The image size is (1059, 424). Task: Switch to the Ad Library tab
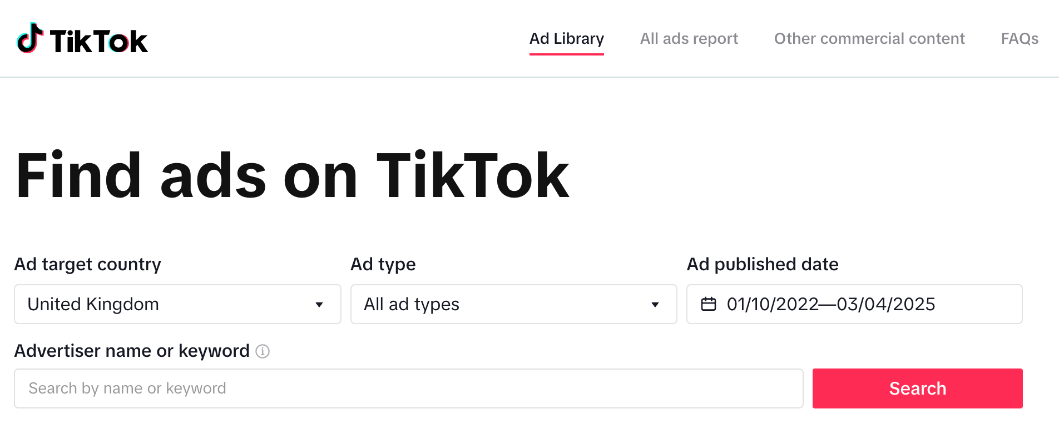coord(566,39)
